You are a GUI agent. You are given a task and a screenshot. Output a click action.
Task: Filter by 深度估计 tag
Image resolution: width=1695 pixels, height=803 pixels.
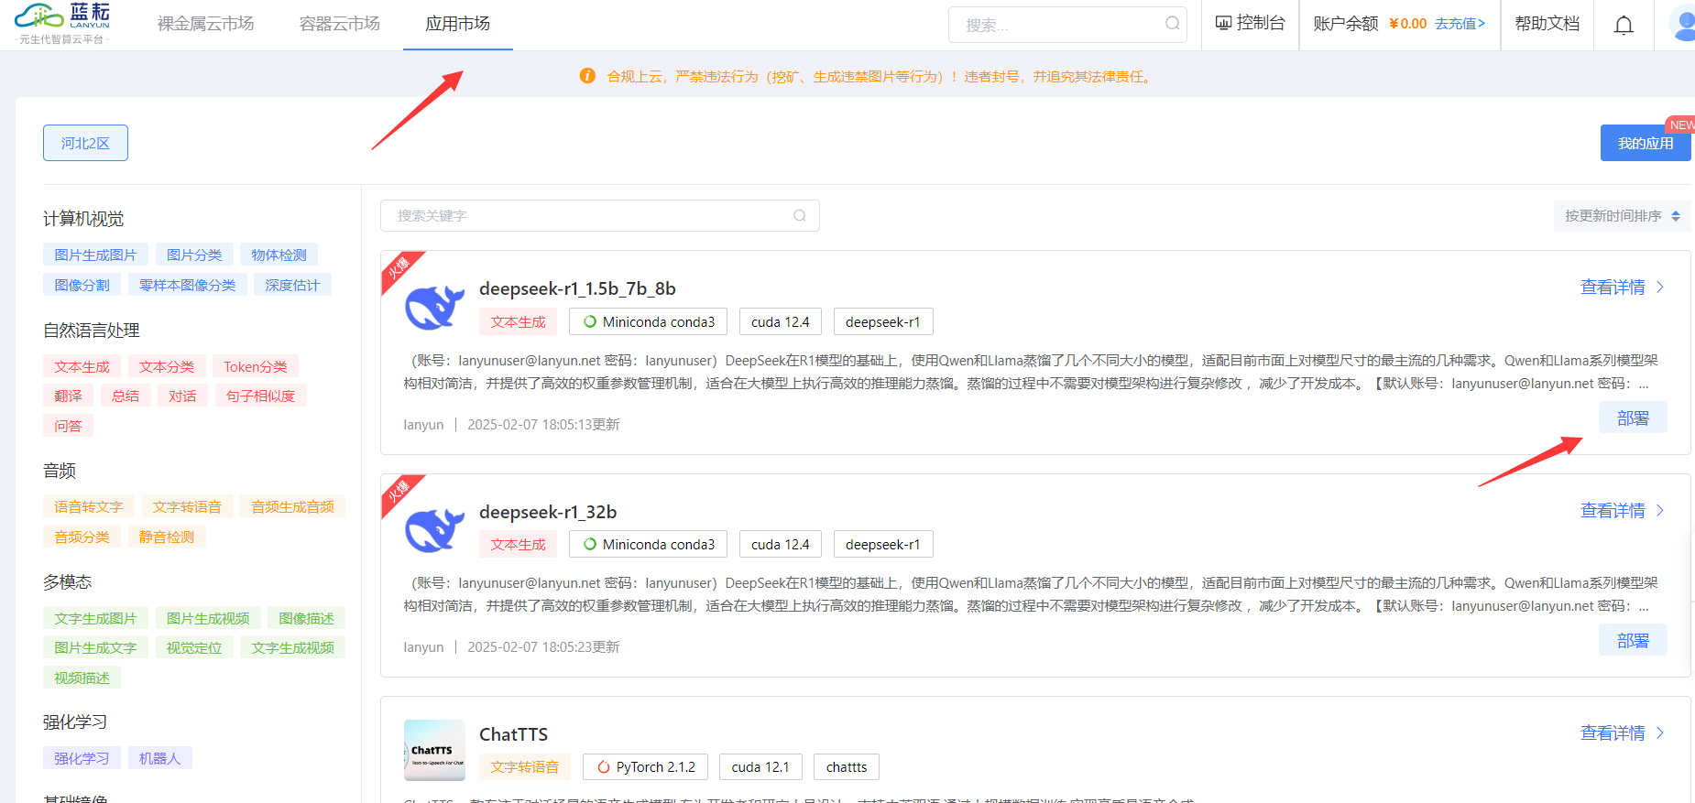pyautogui.click(x=292, y=286)
